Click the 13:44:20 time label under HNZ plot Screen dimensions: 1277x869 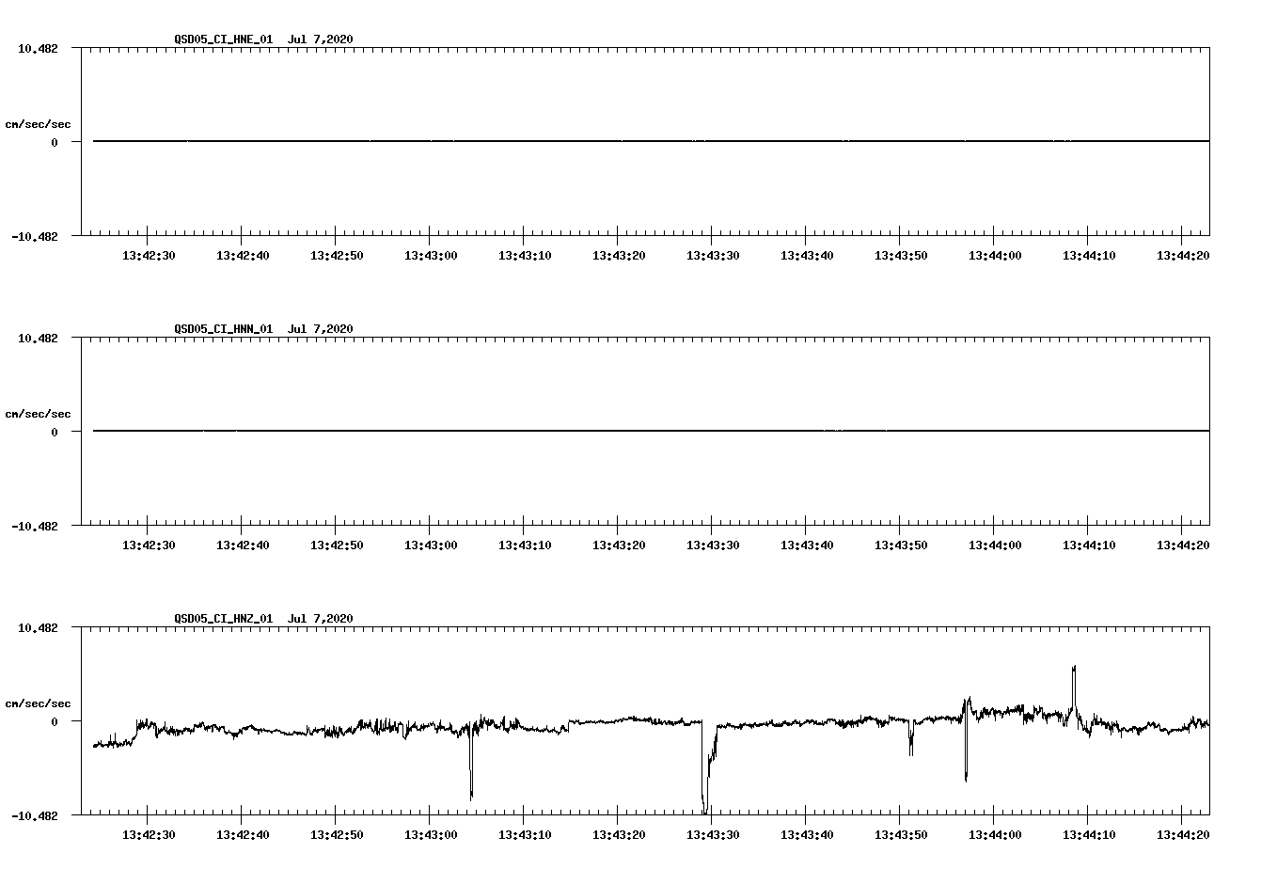1183,834
